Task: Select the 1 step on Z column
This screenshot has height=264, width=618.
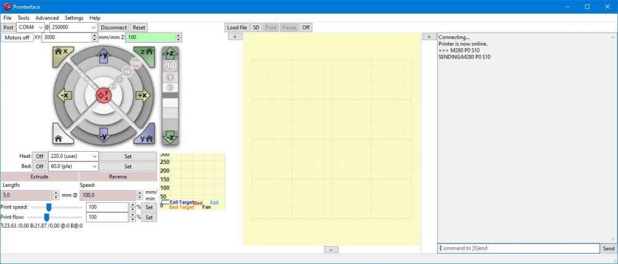Action: (x=171, y=78)
